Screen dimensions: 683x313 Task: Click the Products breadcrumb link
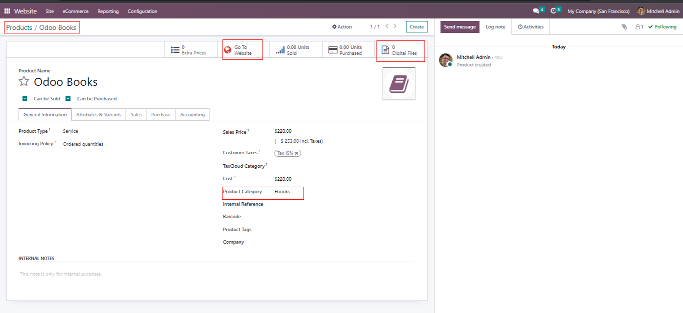19,27
